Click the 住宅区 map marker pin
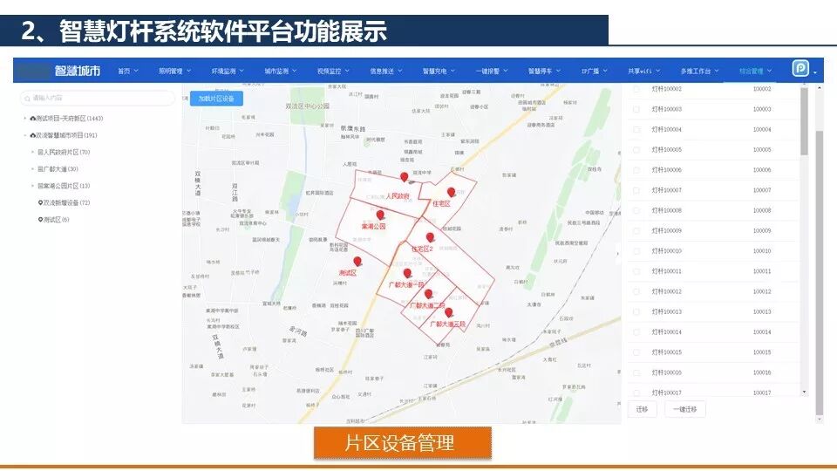The image size is (837, 471). 451,192
